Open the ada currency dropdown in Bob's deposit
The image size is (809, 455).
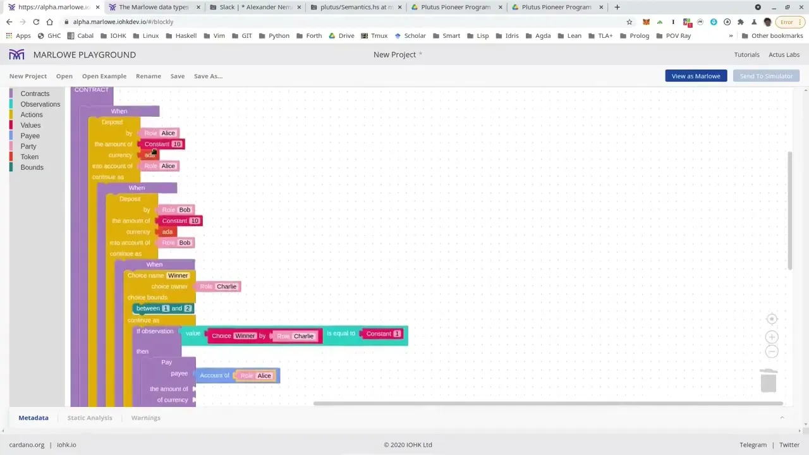point(167,232)
